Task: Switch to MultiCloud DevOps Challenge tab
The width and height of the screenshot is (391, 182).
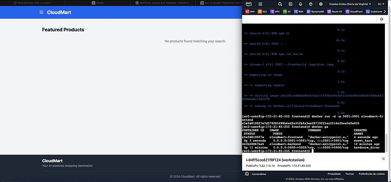Action: tap(162, 3)
